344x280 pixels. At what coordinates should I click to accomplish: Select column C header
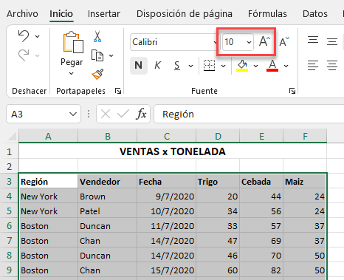[167, 136]
